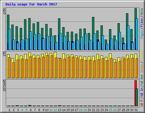Select day label 30 on the x-axis

(x=132, y=110)
